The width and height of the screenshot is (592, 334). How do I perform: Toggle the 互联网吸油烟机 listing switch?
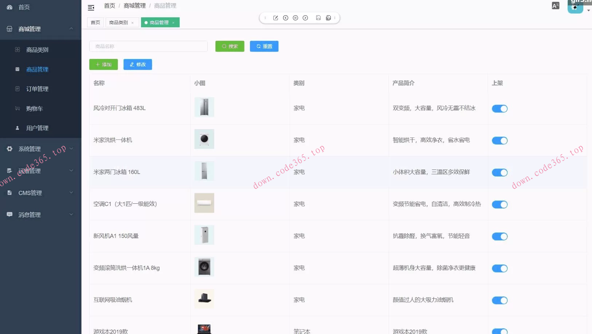(x=499, y=300)
